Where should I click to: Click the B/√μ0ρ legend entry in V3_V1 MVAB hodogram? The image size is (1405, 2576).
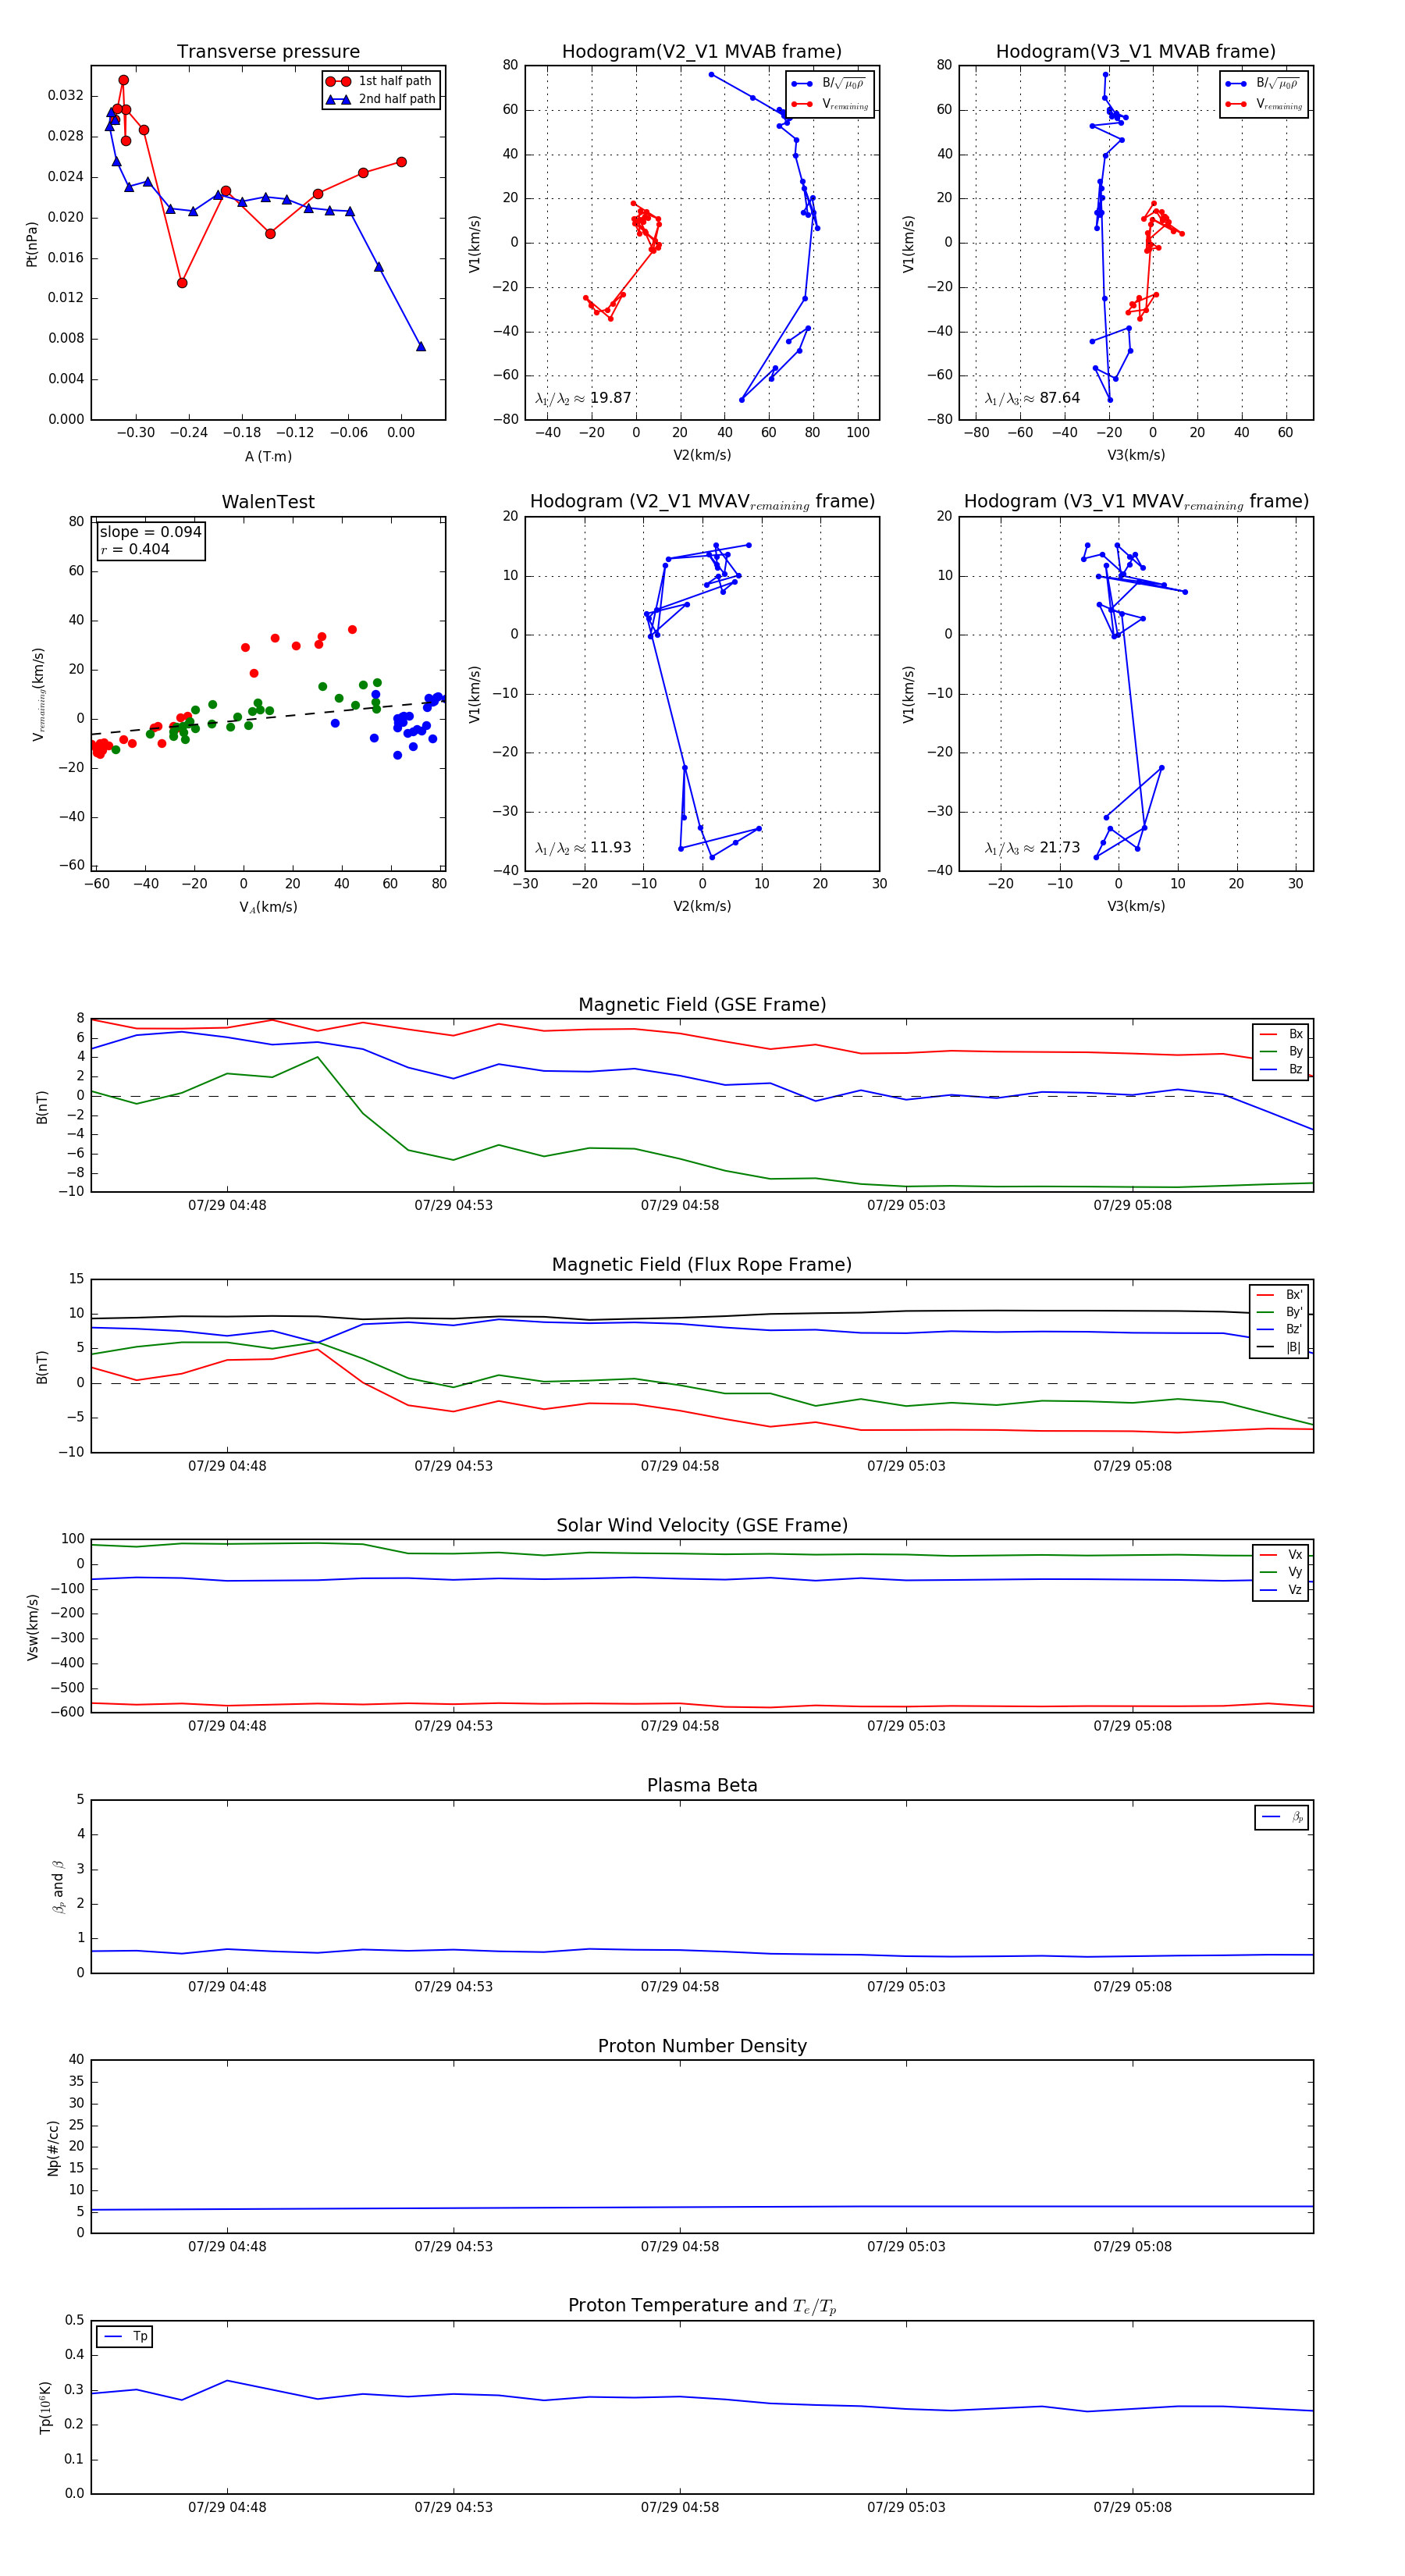(x=1262, y=83)
